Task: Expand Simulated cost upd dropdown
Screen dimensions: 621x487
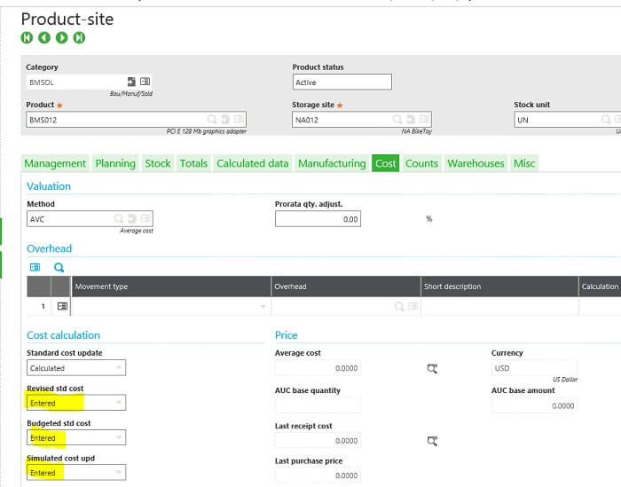Action: tap(118, 472)
